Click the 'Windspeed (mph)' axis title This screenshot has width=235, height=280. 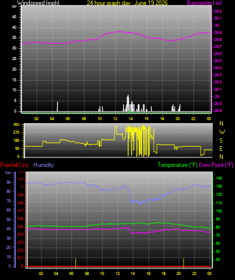pyautogui.click(x=38, y=3)
